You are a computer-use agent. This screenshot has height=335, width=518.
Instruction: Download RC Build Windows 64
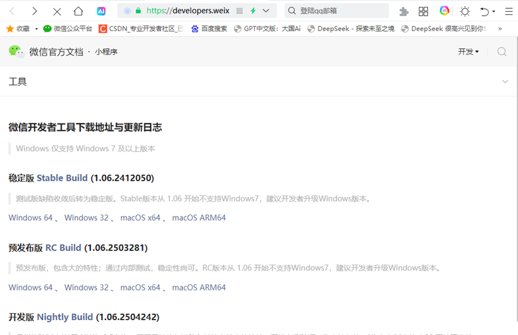(31, 288)
